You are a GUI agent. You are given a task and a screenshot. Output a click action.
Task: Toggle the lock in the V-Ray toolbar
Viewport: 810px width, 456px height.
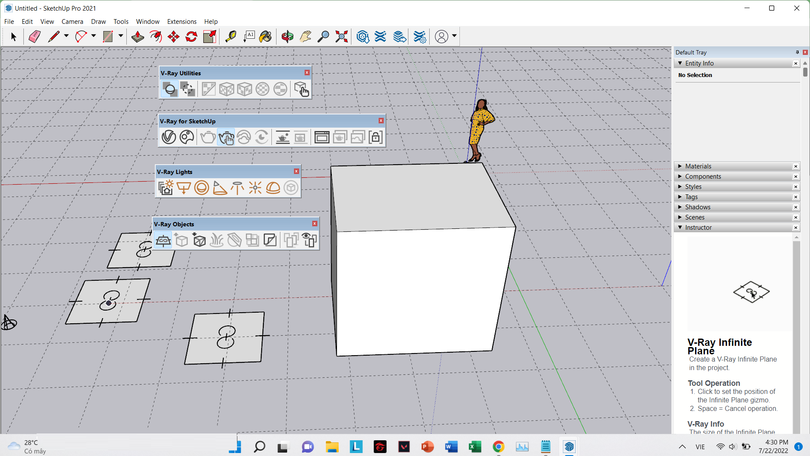click(x=376, y=137)
